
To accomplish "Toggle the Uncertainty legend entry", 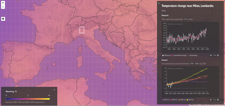I will point(192,55).
